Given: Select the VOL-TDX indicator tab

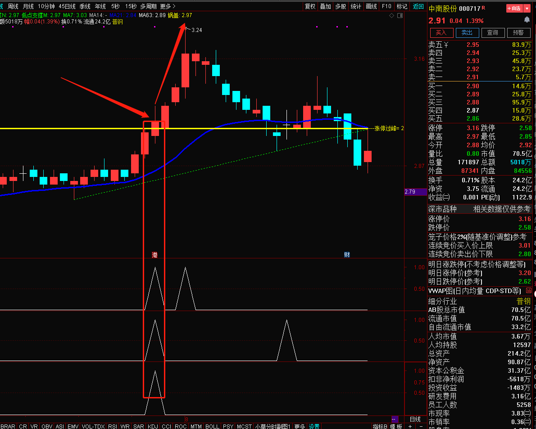Looking at the screenshot, I should (93, 426).
